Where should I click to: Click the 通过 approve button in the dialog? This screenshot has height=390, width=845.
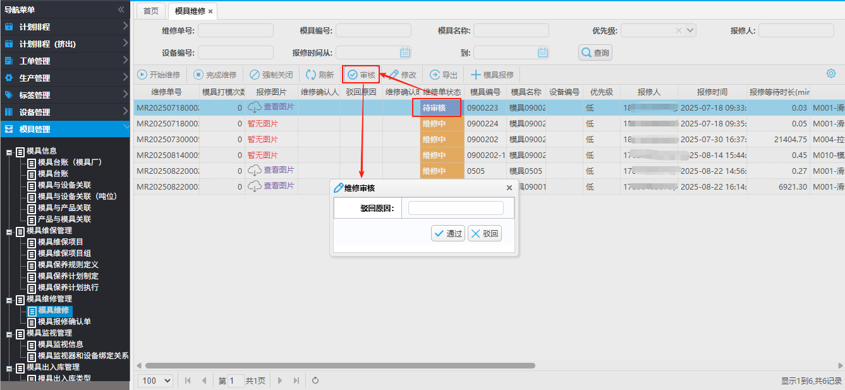click(448, 234)
